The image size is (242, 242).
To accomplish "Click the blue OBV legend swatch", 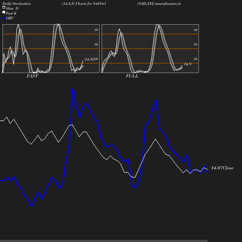I will 4,18.
